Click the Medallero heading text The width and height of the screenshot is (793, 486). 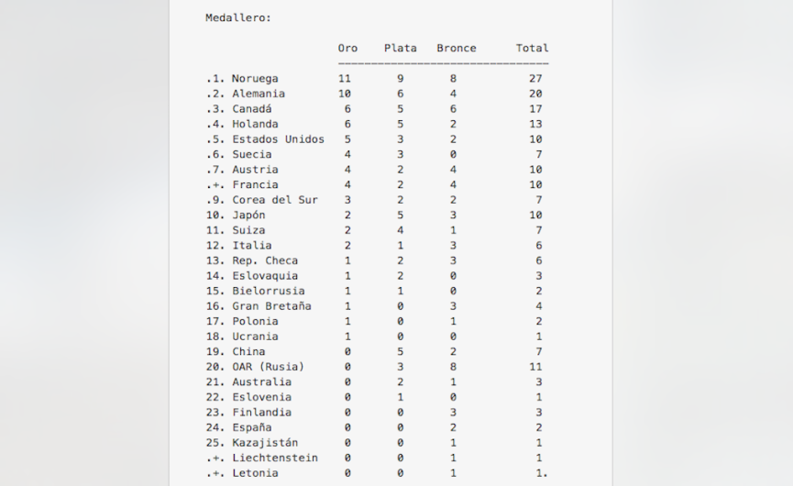(x=238, y=17)
